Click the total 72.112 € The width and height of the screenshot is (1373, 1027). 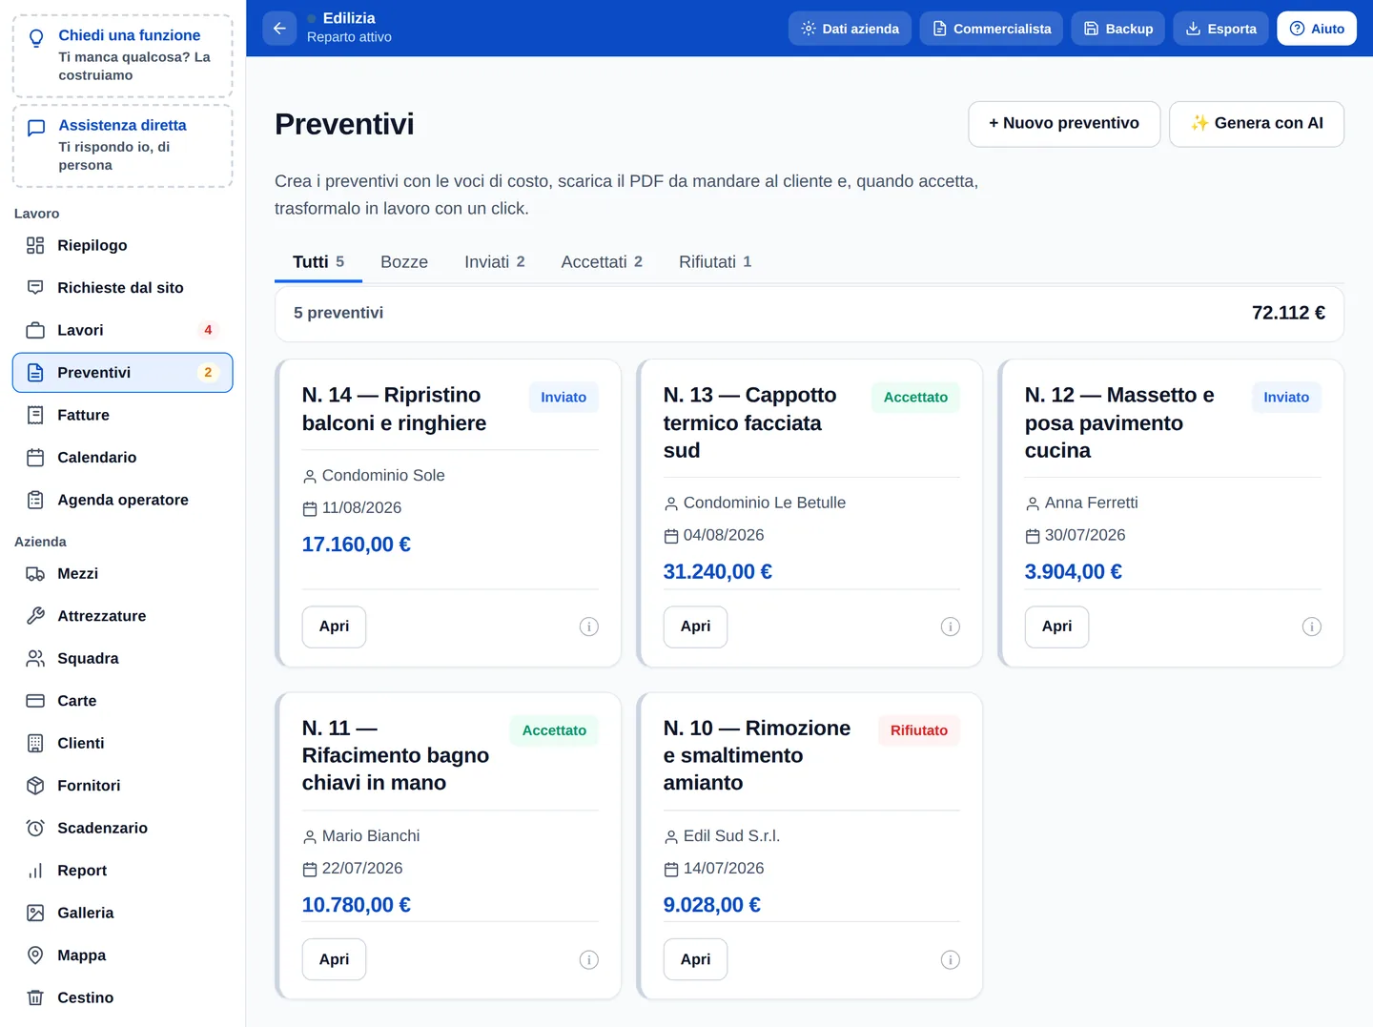pyautogui.click(x=1288, y=313)
